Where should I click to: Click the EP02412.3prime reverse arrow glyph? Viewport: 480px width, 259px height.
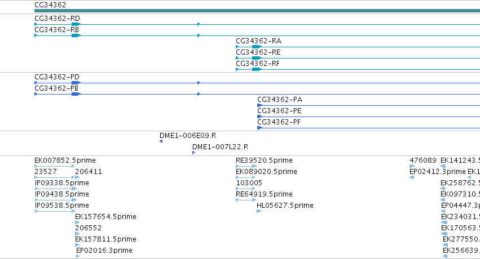(x=412, y=177)
